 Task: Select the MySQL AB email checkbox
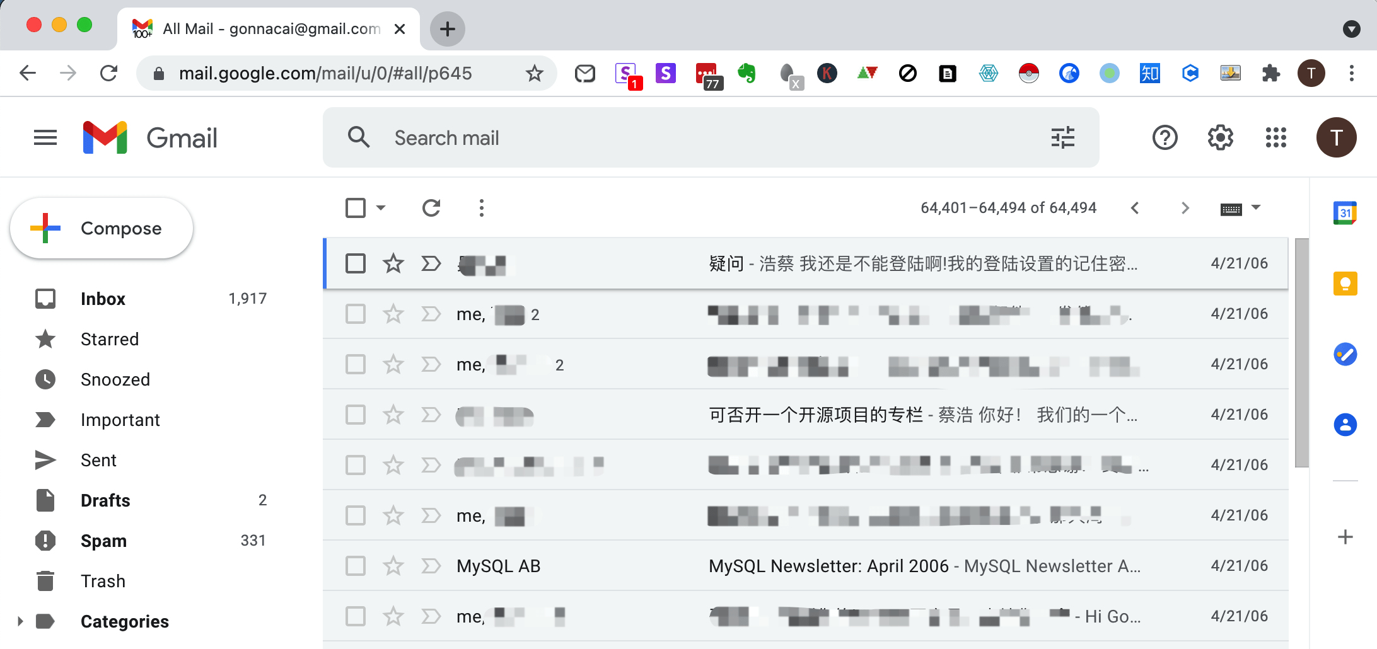[x=356, y=566]
